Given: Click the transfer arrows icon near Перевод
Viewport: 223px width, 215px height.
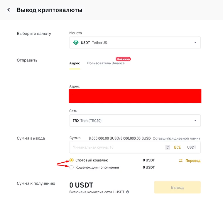Looking at the screenshot, I should (181, 161).
